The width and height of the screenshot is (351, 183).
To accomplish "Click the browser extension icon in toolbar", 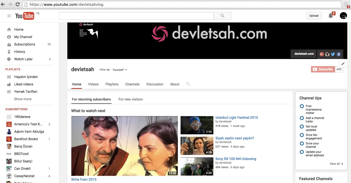I will [346, 5].
